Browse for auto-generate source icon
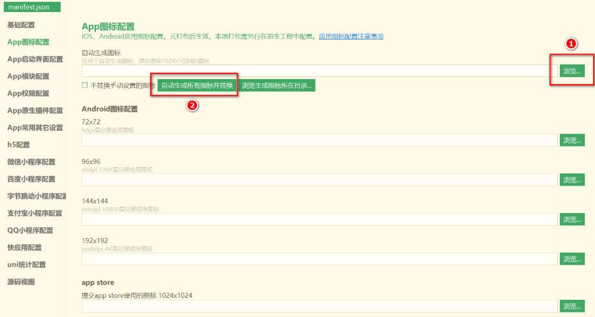The height and width of the screenshot is (317, 595). tap(572, 71)
